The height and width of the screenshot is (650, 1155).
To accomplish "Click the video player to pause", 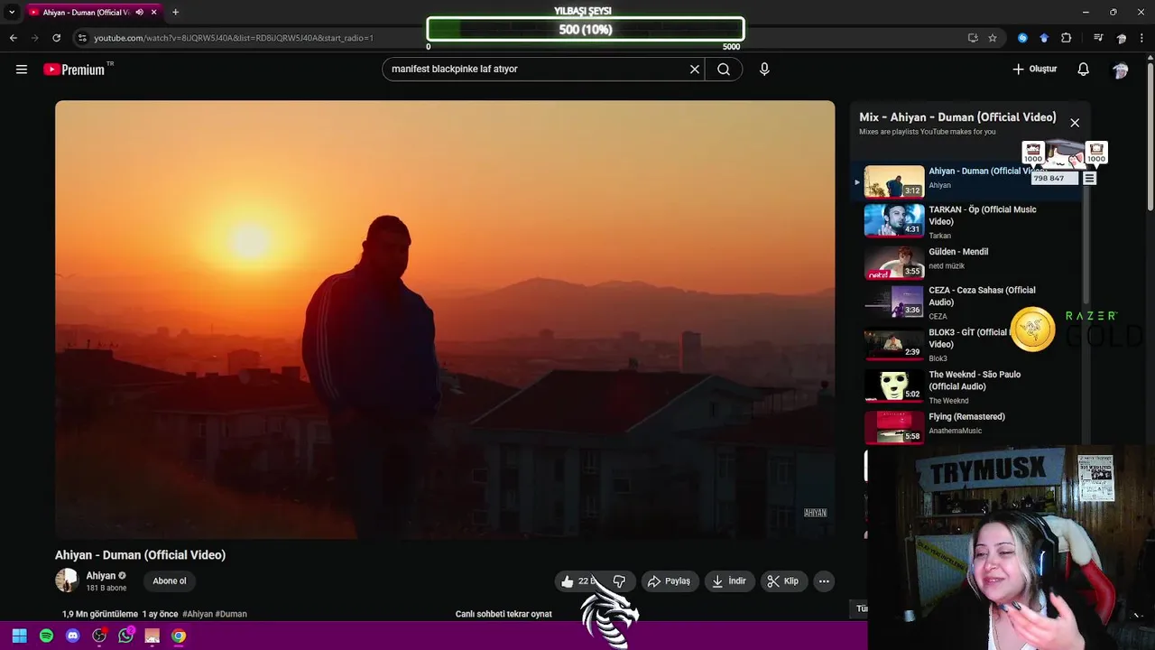I will click(445, 320).
